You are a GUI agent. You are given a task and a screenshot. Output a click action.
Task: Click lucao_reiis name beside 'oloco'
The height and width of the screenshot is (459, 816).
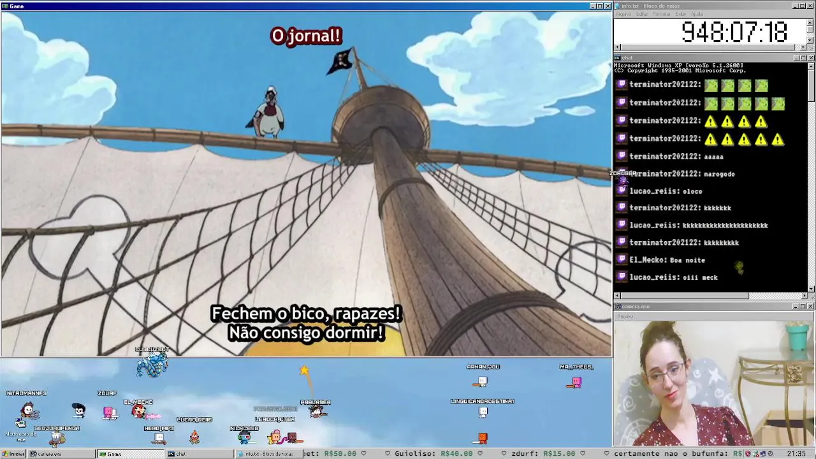[x=654, y=191]
